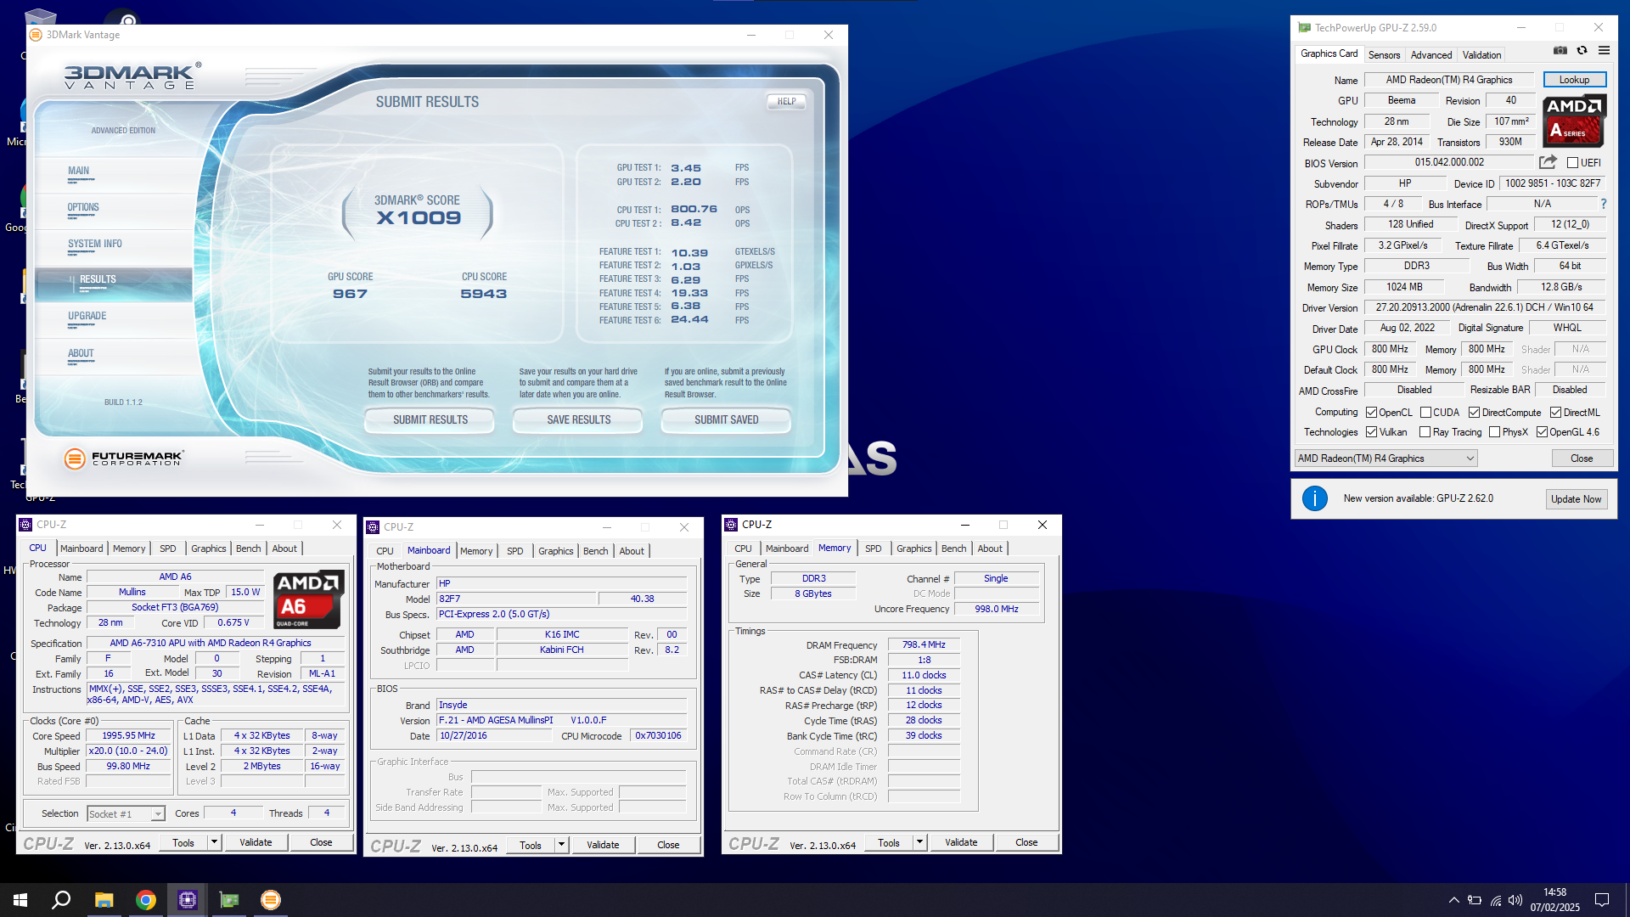Click the volume speaker tray icon
The image size is (1630, 917).
pyautogui.click(x=1515, y=900)
